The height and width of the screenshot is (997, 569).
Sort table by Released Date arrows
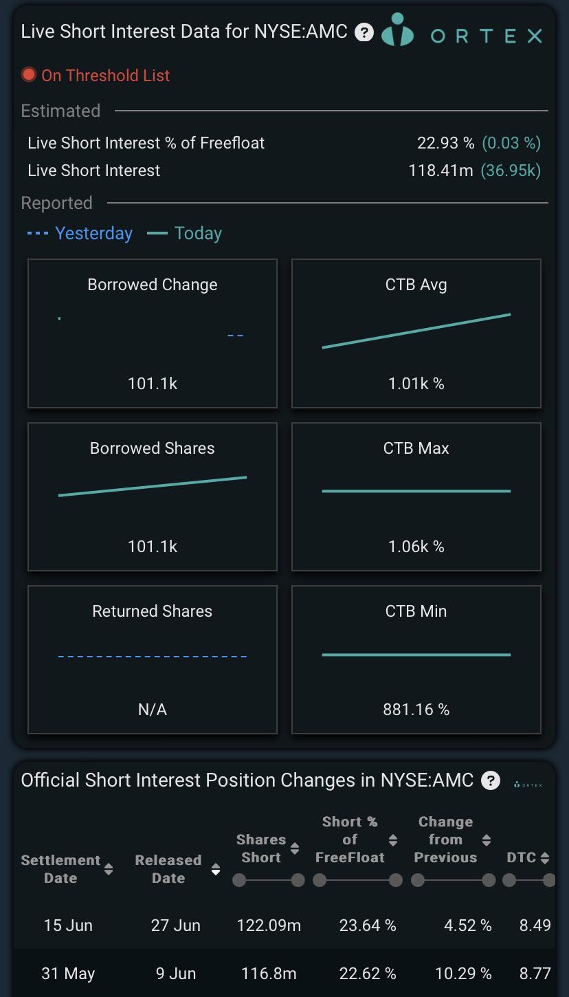click(215, 869)
